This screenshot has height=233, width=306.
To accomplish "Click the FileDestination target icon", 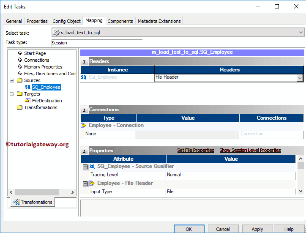I will [x=28, y=101].
